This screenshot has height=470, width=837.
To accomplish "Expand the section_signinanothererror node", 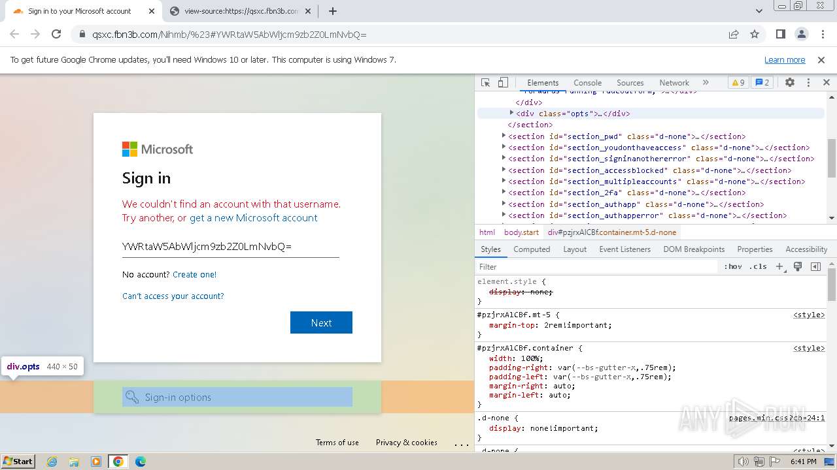I will [504, 158].
